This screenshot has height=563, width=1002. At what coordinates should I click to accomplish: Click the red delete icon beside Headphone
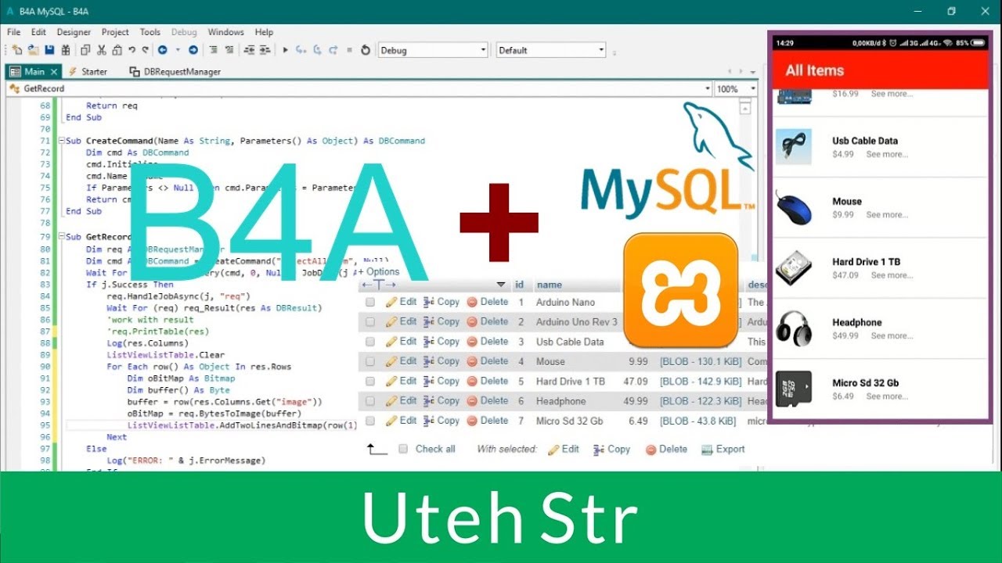coord(472,400)
